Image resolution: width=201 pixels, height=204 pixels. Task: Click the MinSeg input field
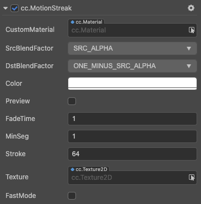coord(132,136)
